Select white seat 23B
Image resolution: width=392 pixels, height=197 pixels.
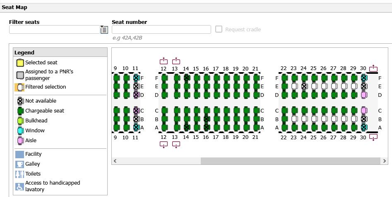tap(294, 119)
